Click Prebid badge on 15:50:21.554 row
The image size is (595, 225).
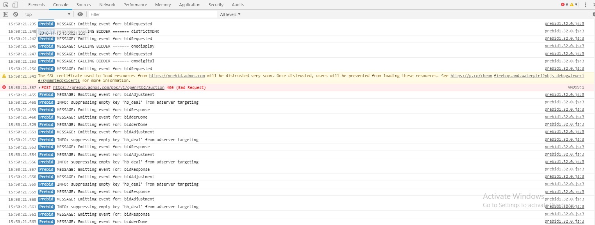click(46, 154)
